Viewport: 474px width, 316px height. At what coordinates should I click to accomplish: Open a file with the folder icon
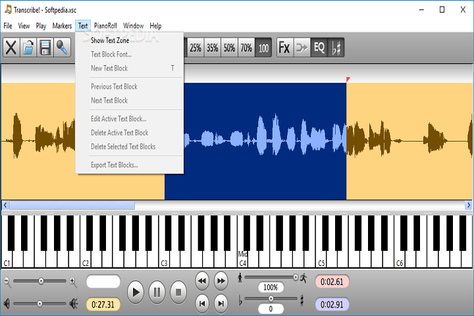point(28,48)
